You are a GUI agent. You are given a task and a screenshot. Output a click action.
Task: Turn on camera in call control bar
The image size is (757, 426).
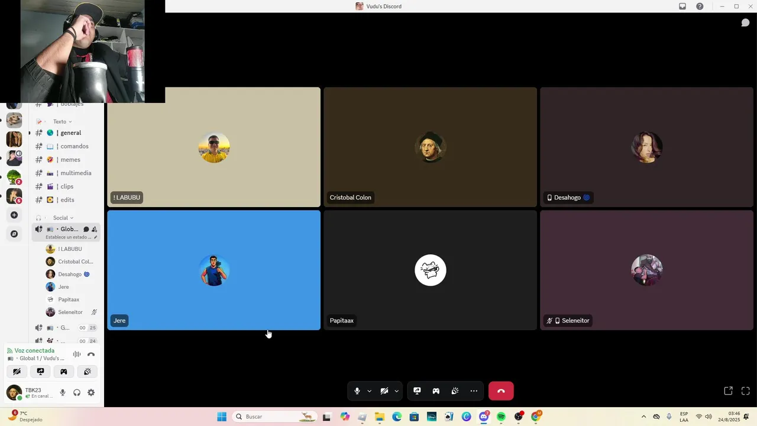[x=384, y=391]
